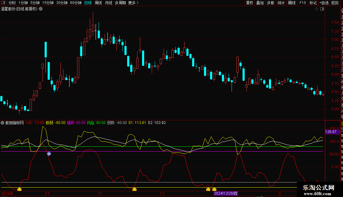Screen dimensions: 343x197
Task: Expand the 股朋指标网 indicator dropdown
Action: [3, 123]
